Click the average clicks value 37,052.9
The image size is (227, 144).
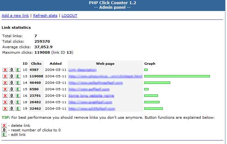[43, 47]
